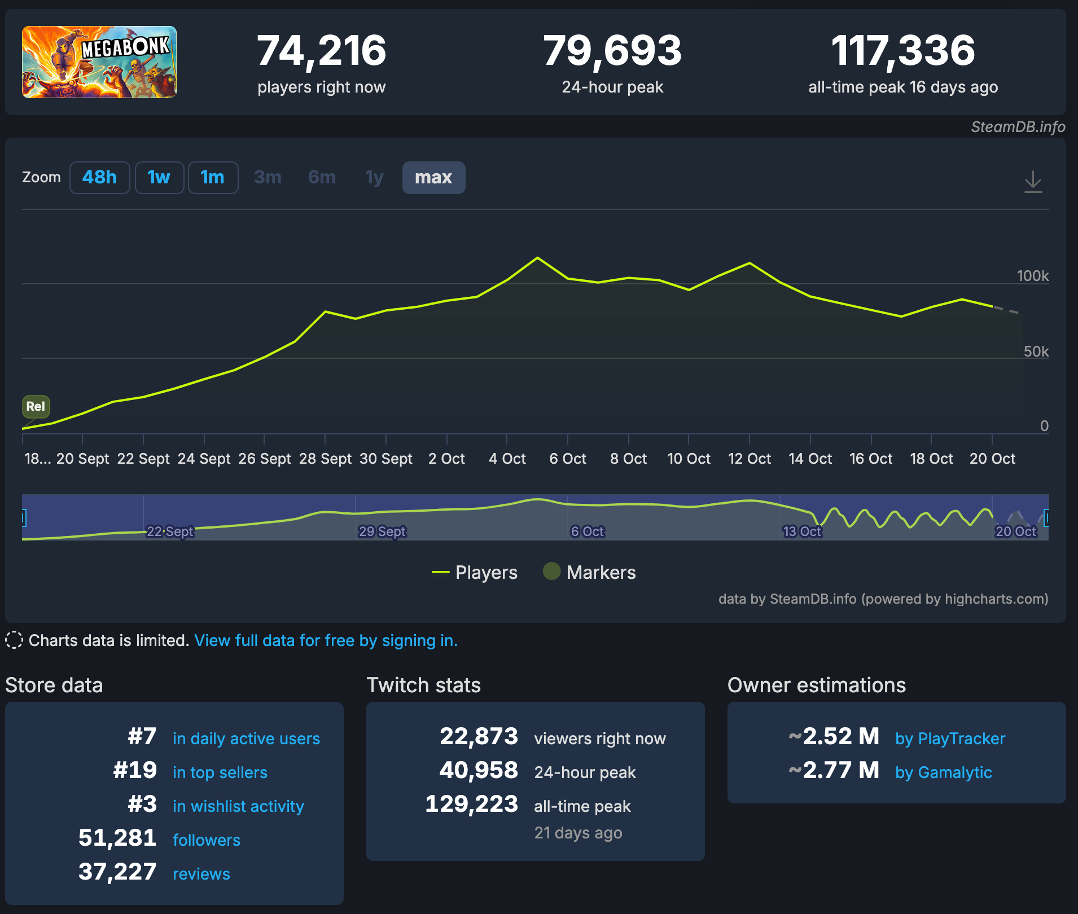This screenshot has width=1078, height=914.
Task: Click the dashed circle limited-data icon
Action: 14,640
